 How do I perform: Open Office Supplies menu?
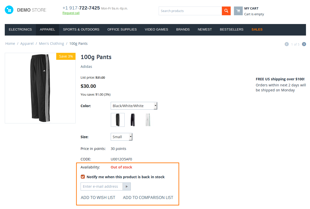[122, 30]
